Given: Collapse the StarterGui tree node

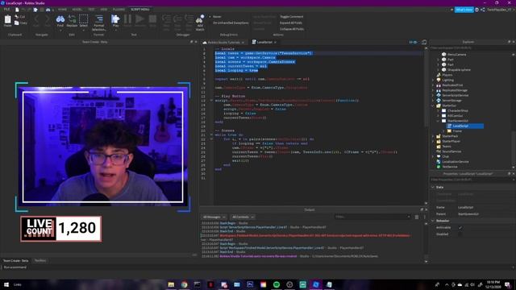Looking at the screenshot, I should click(x=433, y=106).
